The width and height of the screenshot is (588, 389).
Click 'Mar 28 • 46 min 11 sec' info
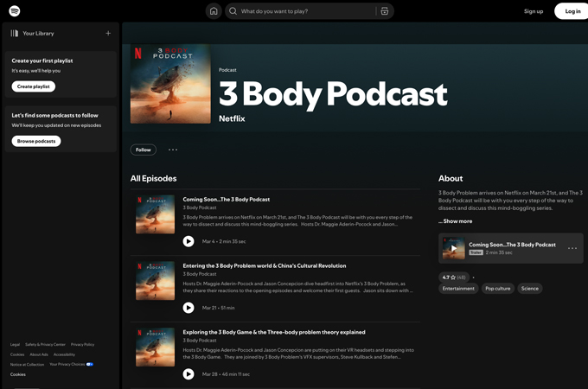[226, 374]
